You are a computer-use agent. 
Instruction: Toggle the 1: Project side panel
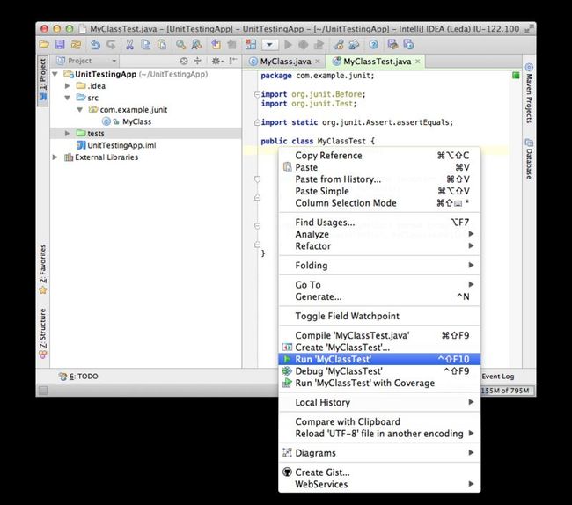point(43,80)
